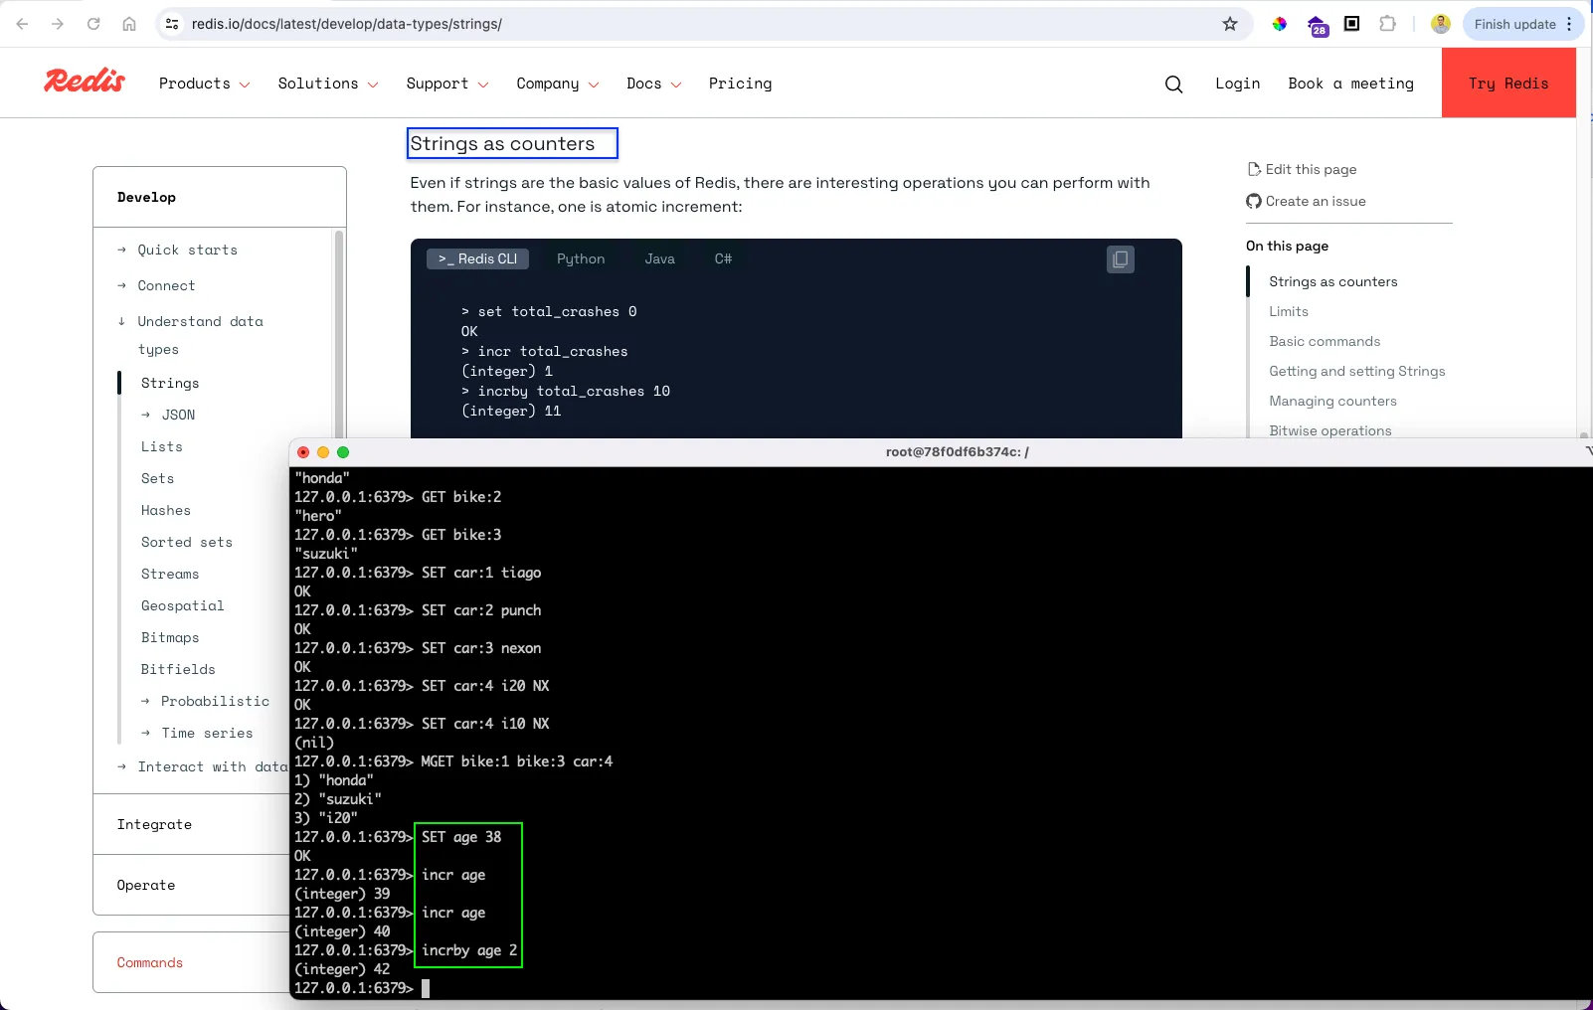Copy the code sample with the copy icon
Image resolution: width=1593 pixels, height=1010 pixels.
(1121, 259)
